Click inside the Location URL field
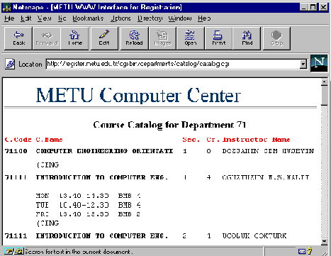Screen dimensions: 331x256 click(172, 64)
